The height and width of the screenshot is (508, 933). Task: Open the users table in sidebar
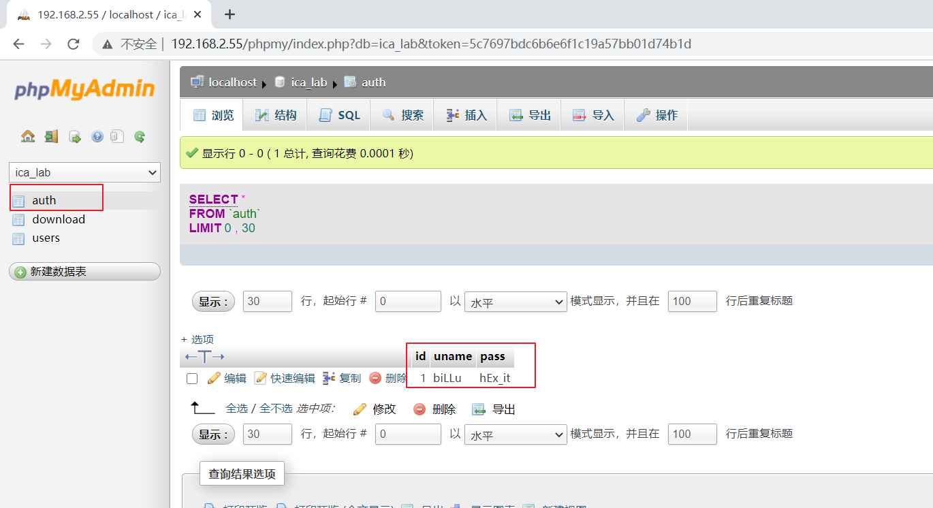(x=46, y=238)
